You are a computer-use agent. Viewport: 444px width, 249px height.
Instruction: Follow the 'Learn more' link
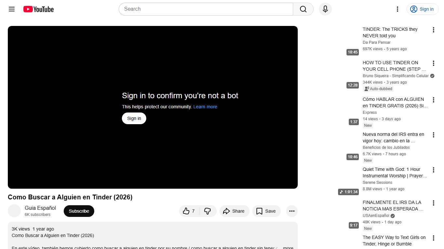pos(205,107)
